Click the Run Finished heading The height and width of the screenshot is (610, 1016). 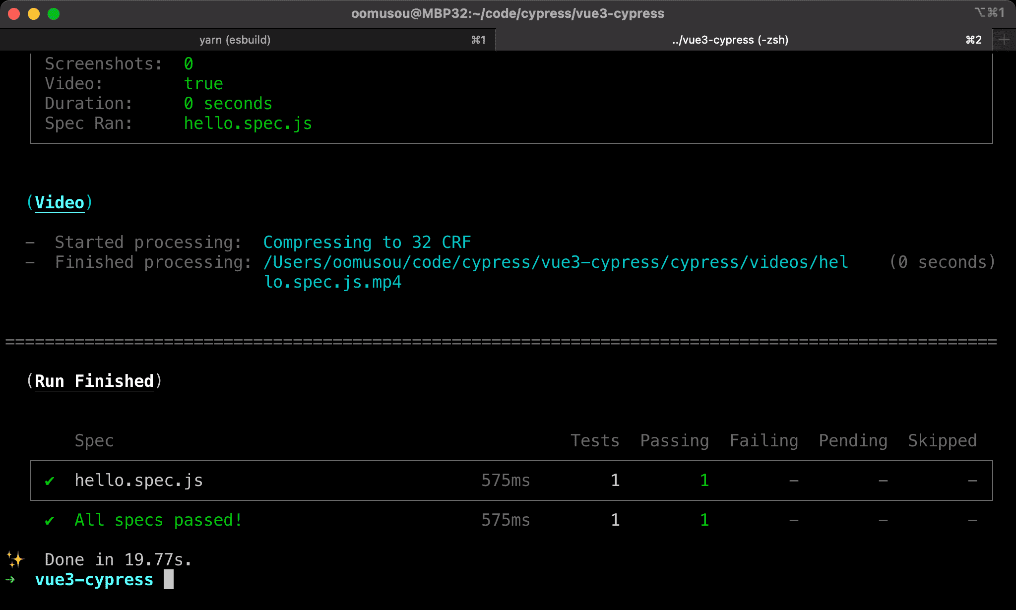[94, 381]
